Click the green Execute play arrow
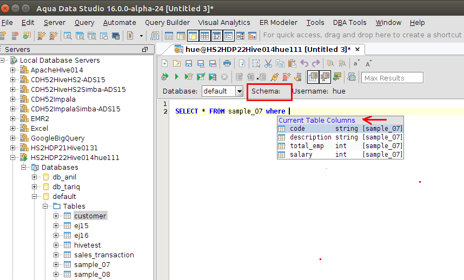Image resolution: width=464 pixels, height=280 pixels. point(177,77)
